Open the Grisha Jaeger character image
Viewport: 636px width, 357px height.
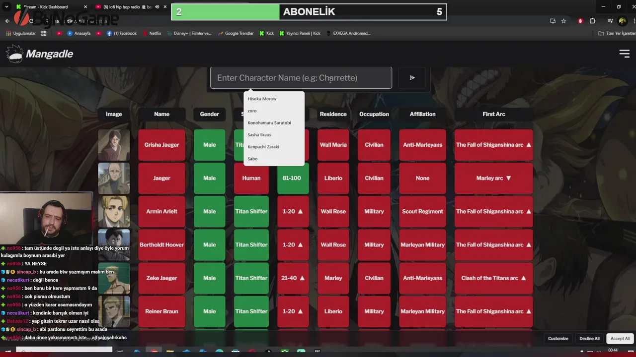coord(114,145)
